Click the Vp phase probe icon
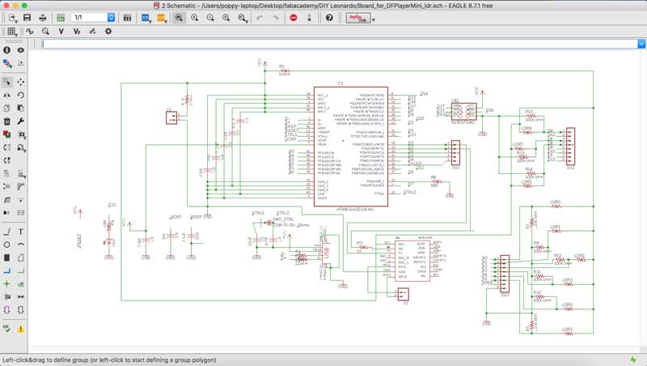This screenshot has width=647, height=366. [x=77, y=32]
